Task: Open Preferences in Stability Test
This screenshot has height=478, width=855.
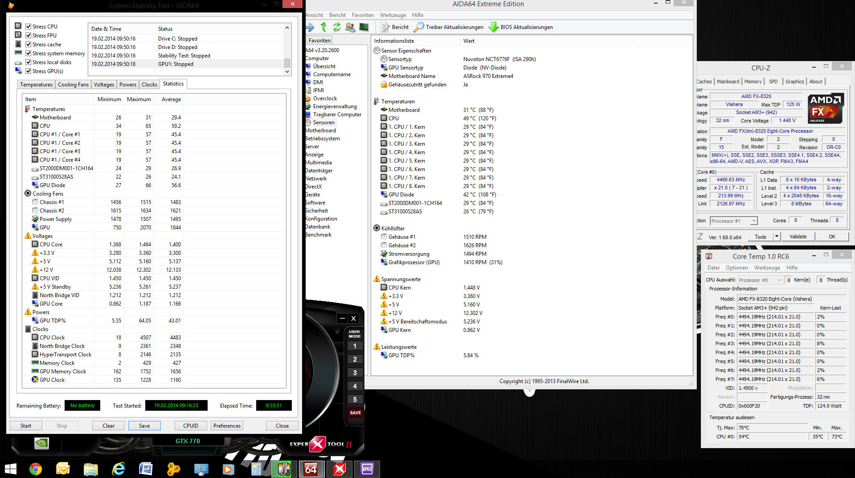Action: pos(227,426)
